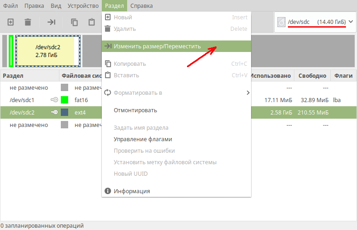Sort by the Файловая система column header
The height and width of the screenshot is (230, 357).
[x=81, y=76]
